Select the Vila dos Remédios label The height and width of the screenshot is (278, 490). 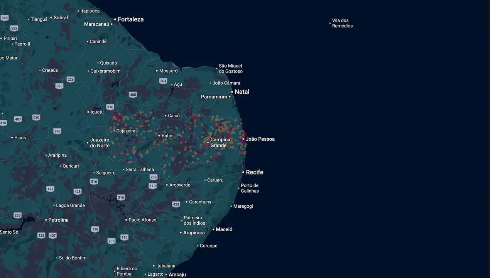click(x=342, y=23)
